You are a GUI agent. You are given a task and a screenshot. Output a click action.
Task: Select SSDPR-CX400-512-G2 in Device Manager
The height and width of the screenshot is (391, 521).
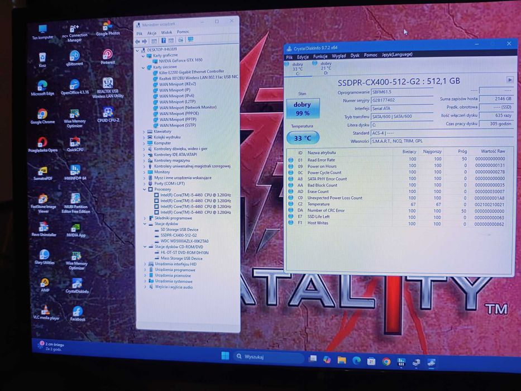point(179,235)
